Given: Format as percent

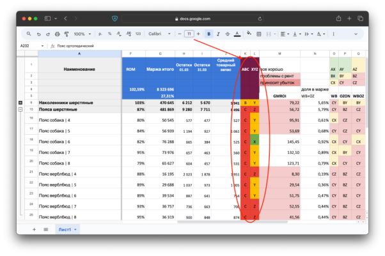Looking at the screenshot, I should [109, 34].
